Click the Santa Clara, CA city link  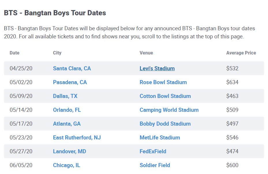72,69
